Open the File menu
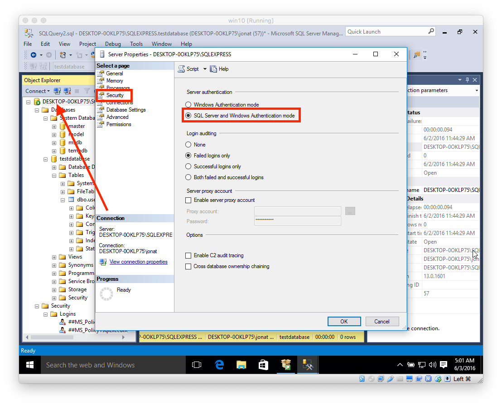This screenshot has height=406, width=502. click(28, 44)
